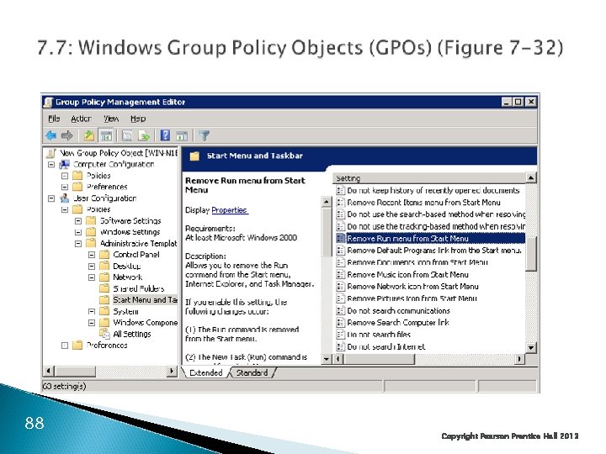Click the settings list vertical scrollbar thumb

531,255
